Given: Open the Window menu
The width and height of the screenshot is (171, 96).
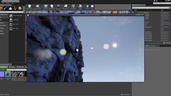Looking at the screenshot, I should (x=8, y=3).
